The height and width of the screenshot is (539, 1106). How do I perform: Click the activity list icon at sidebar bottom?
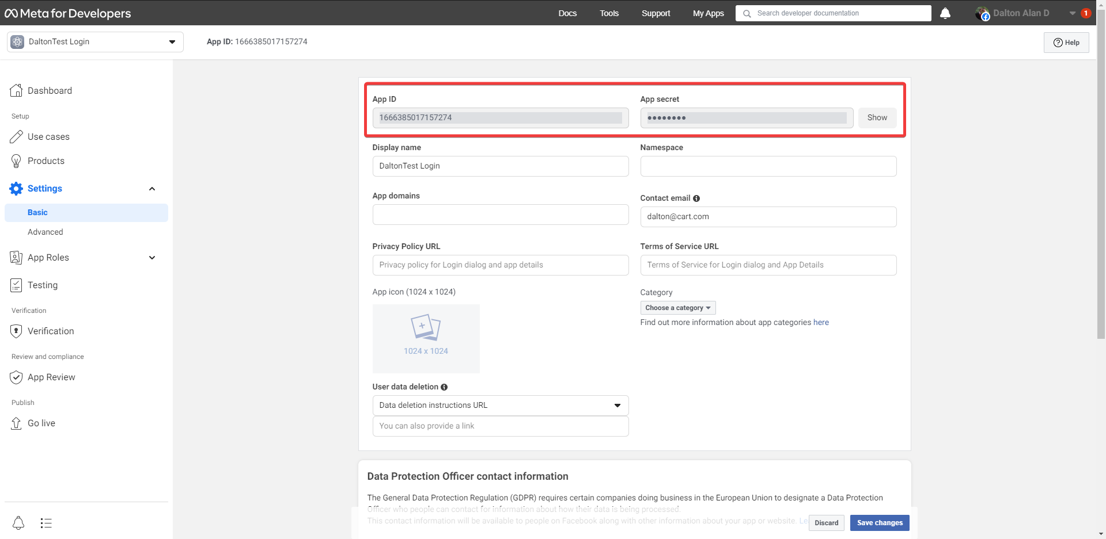[46, 523]
